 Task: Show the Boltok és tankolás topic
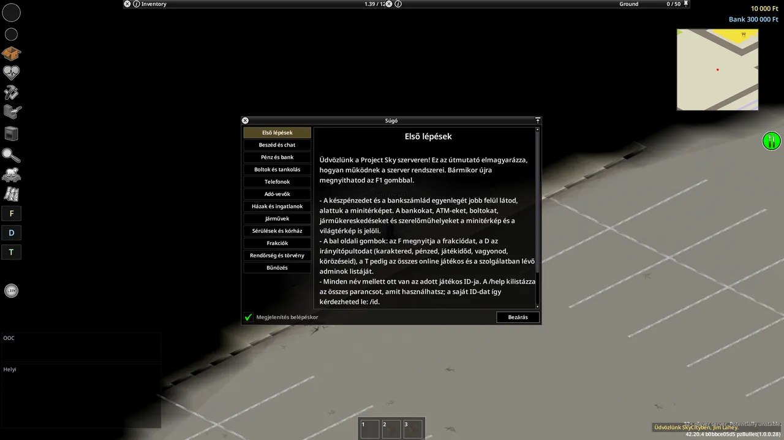tap(277, 170)
